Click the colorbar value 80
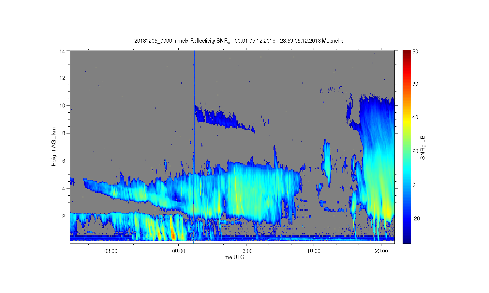 coord(415,51)
